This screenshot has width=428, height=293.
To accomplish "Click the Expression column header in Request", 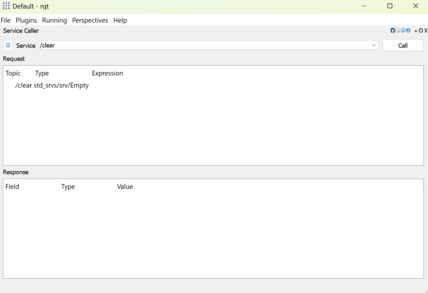I will [x=107, y=73].
